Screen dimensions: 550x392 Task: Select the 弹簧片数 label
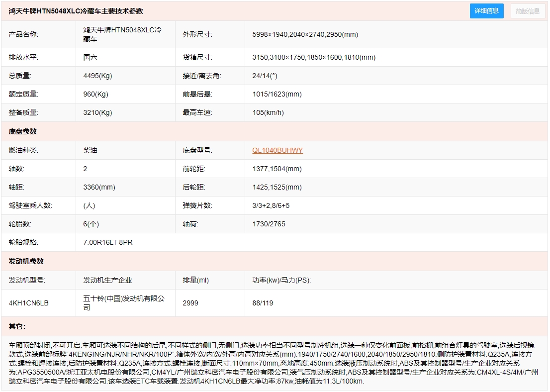click(197, 205)
